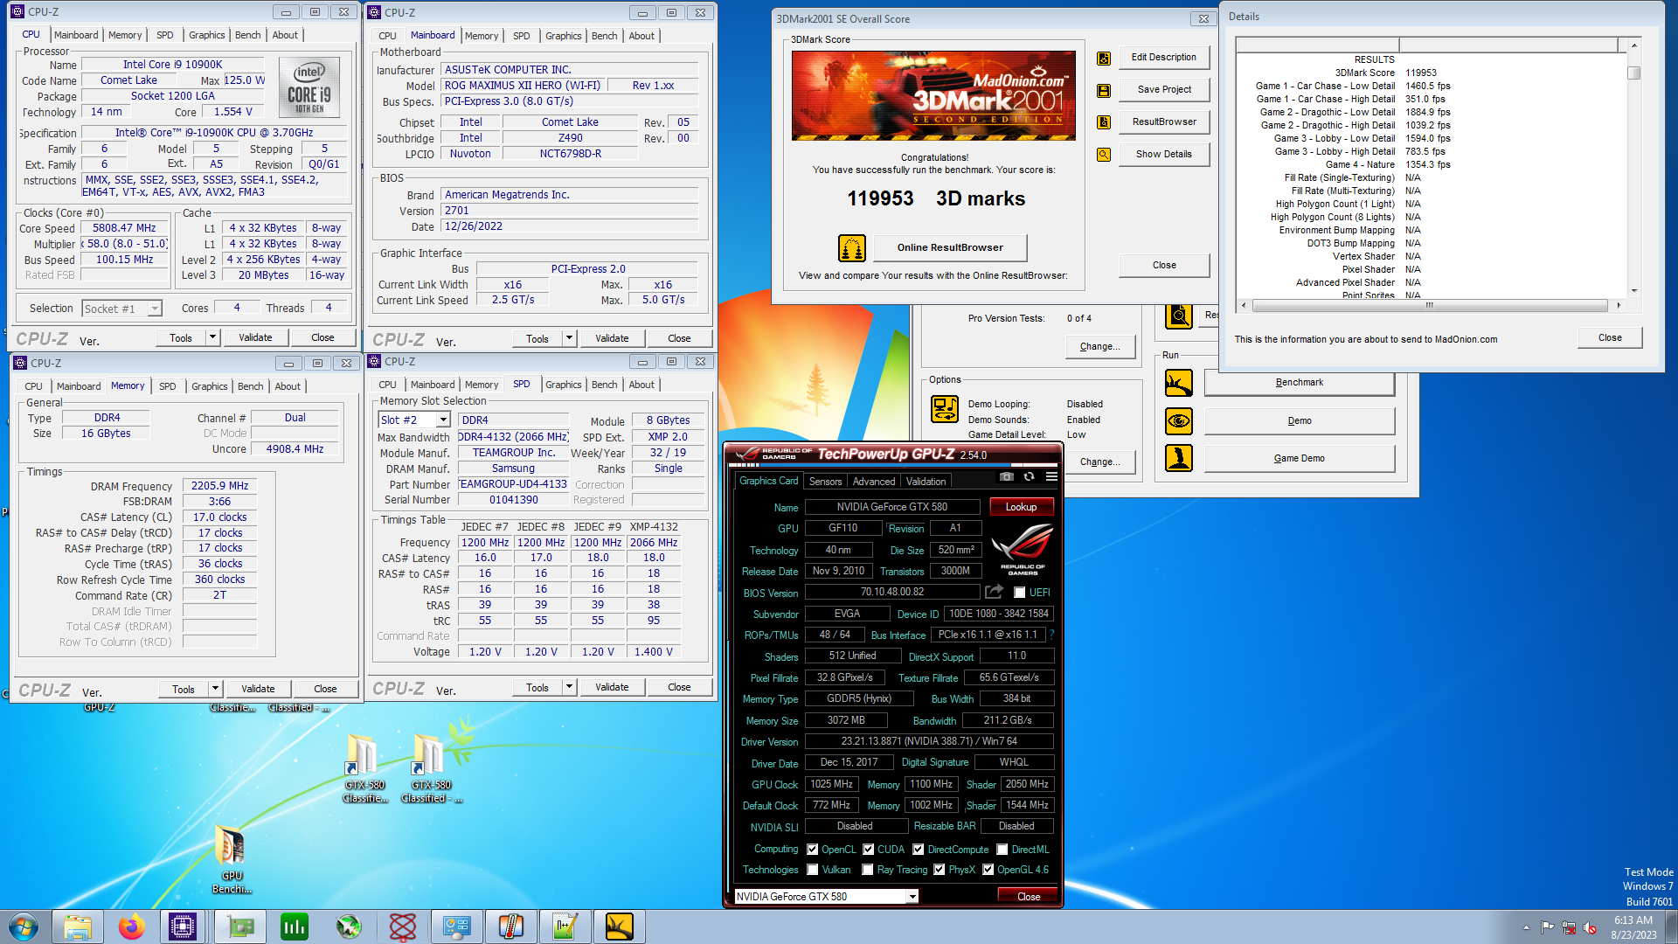Click the CPU-Z taskbar icon
The image size is (1678, 944).
click(x=183, y=927)
